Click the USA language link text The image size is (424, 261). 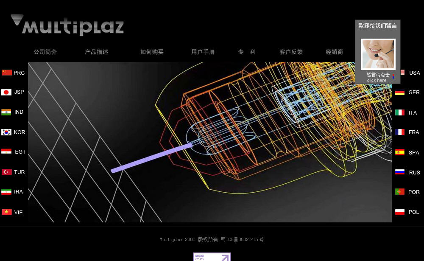[414, 73]
